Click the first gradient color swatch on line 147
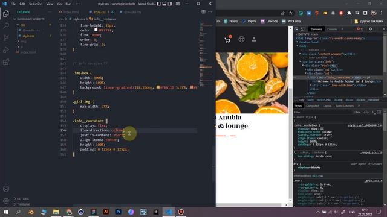 pos(158,87)
